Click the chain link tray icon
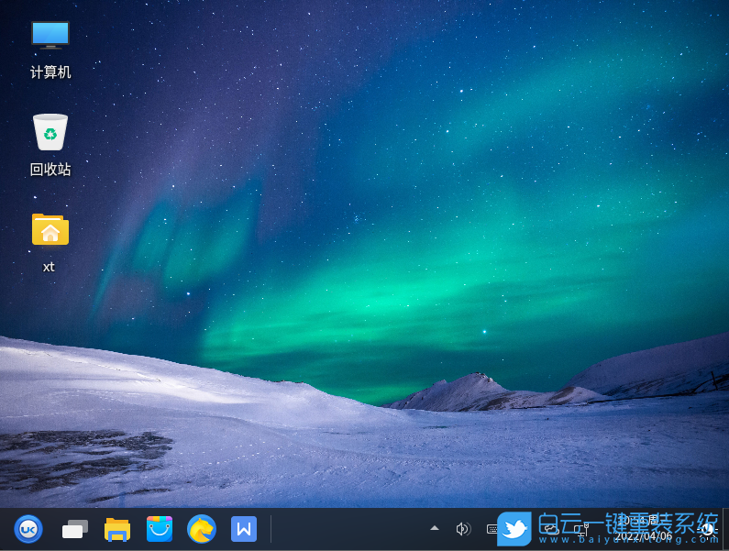The image size is (729, 551). pos(550,529)
